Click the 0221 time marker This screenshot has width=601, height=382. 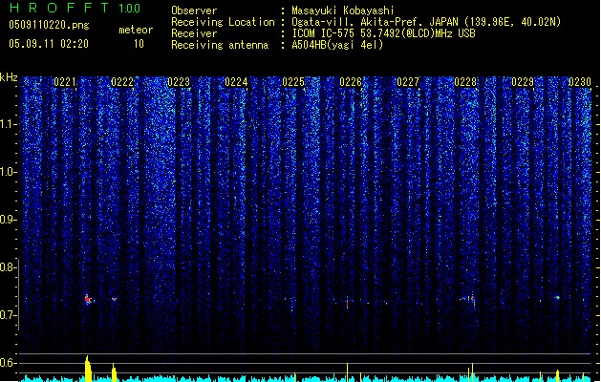(x=65, y=82)
